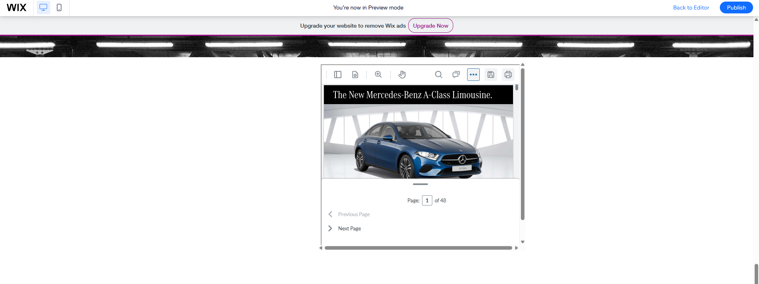Click the page number input field

427,200
